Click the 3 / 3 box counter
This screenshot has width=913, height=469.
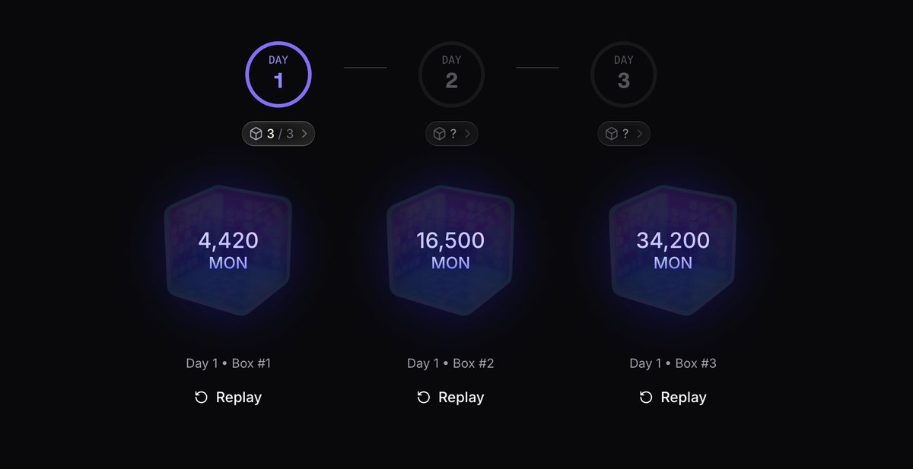click(x=280, y=135)
